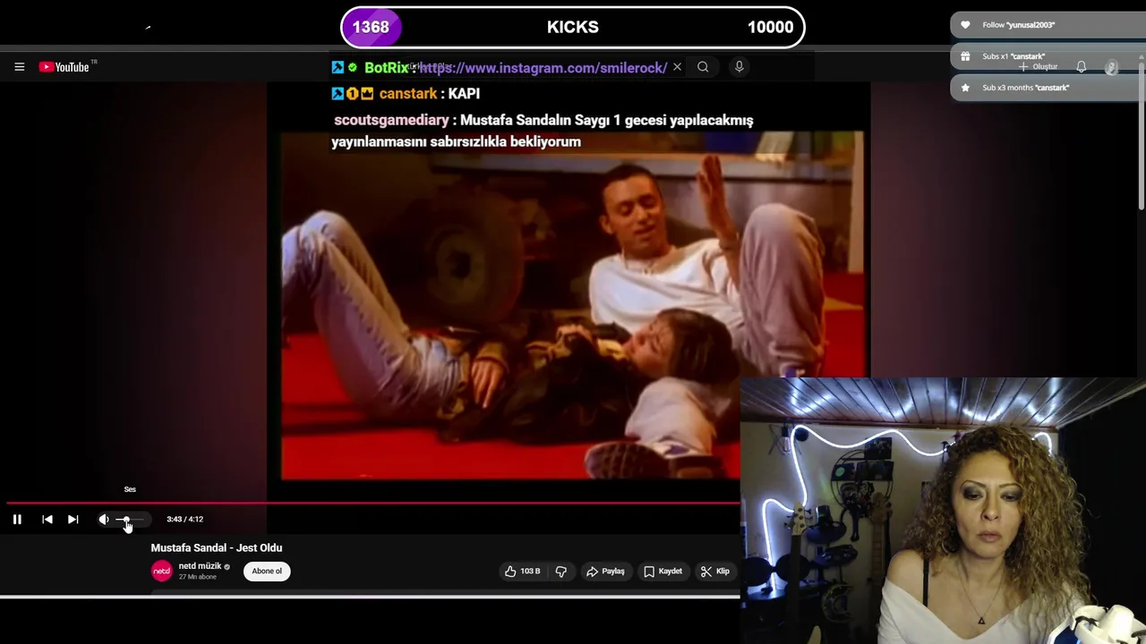The width and height of the screenshot is (1146, 644).
Task: Click scoutsgamediary username in chat
Action: (x=391, y=120)
